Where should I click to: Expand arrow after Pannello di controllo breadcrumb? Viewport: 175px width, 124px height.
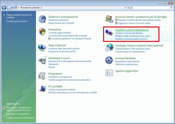click(41, 8)
